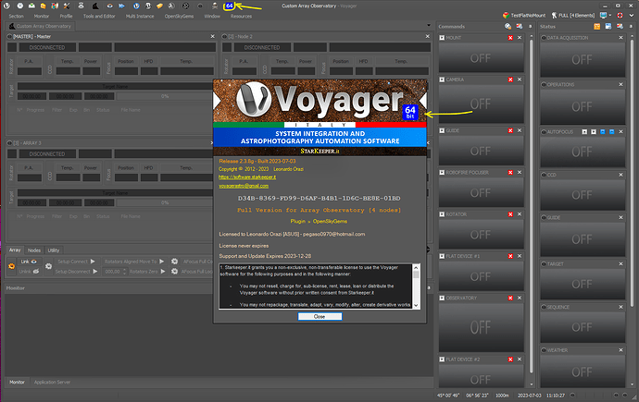Viewport: 639px width, 402px height.
Task: Click the Setup Connect play button
Action: click(93, 262)
